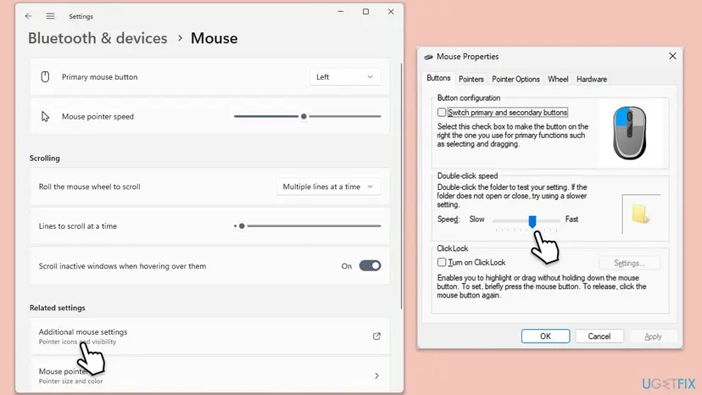Switch to the Pointers tab
This screenshot has height=395, width=702.
tap(471, 80)
